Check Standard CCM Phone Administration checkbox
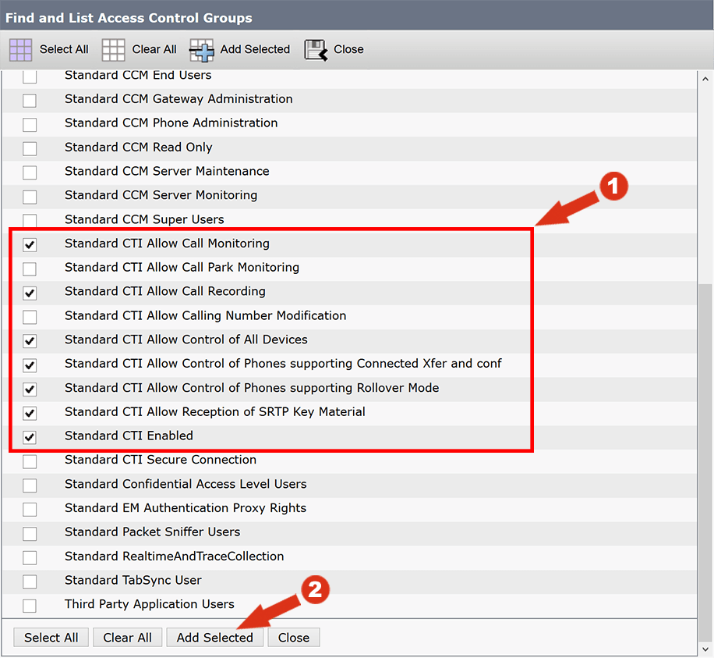714x658 pixels. [30, 124]
